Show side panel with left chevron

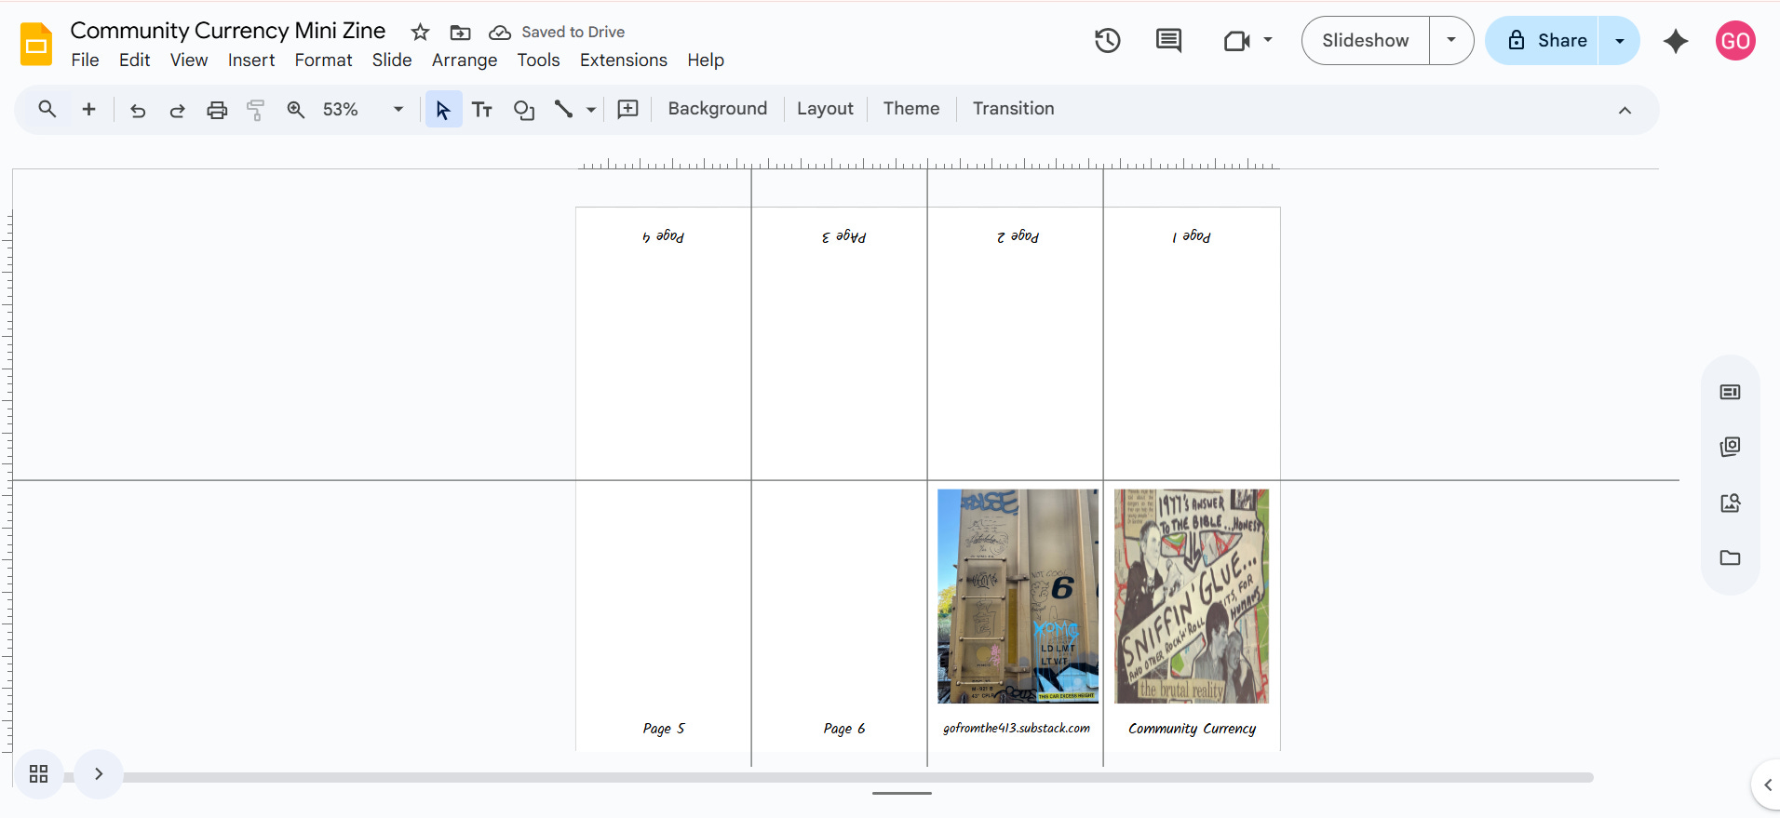1767,784
